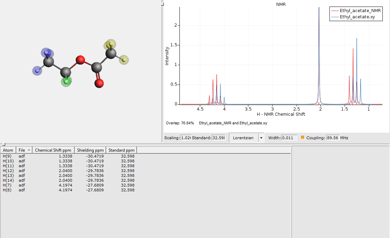Click shielding -30.4719 in H(9) row
The width and height of the screenshot is (390, 238).
tap(95, 156)
